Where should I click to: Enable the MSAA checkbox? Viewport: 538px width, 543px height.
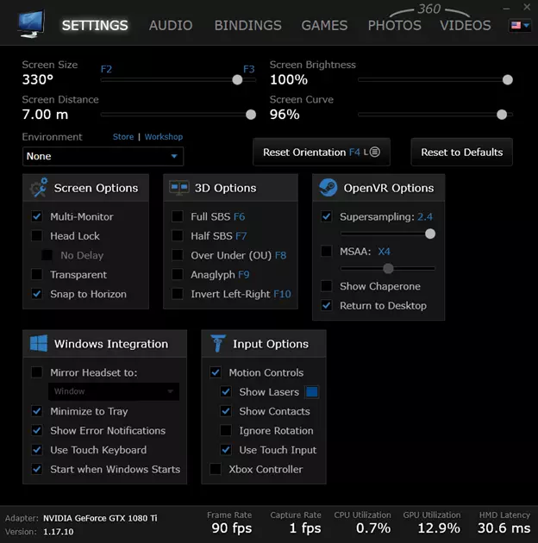326,251
